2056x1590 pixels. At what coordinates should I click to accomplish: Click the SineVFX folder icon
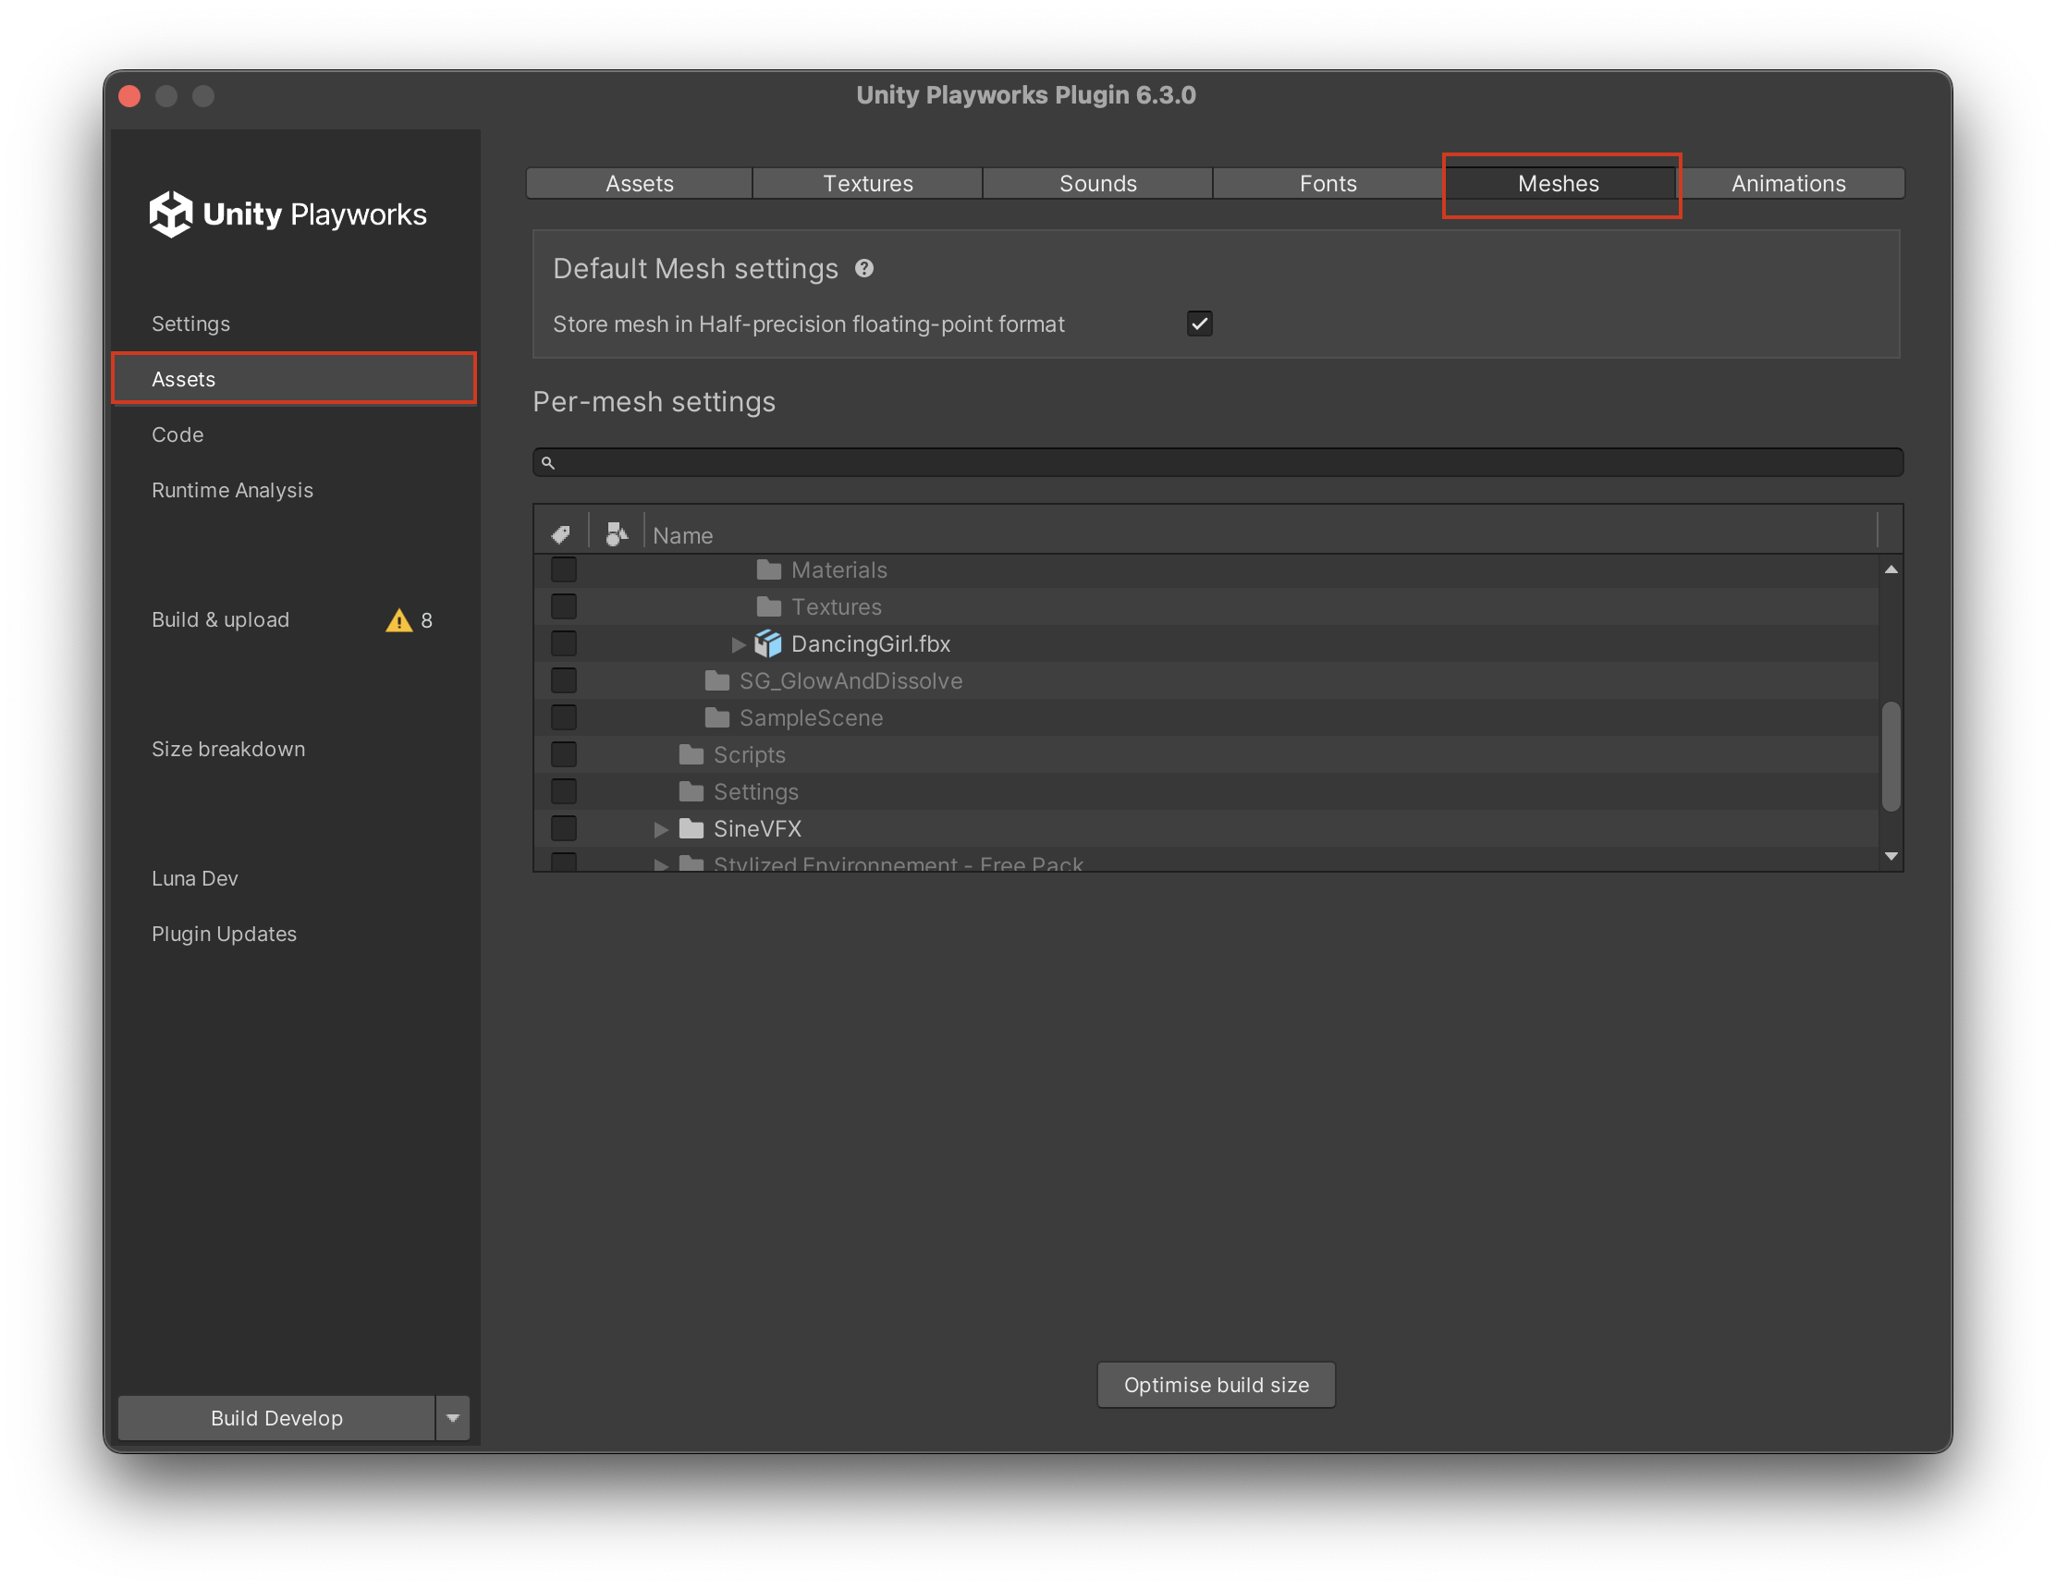point(691,828)
